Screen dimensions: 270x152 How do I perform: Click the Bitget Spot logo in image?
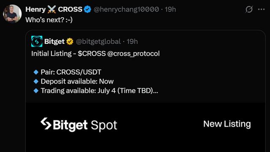tap(79, 125)
